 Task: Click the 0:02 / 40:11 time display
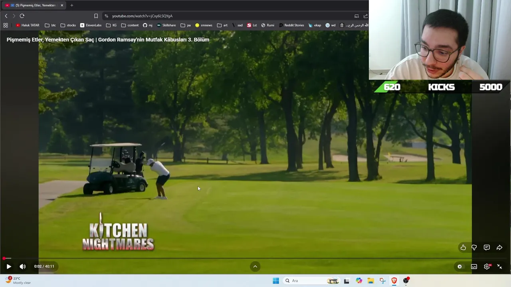(44, 266)
